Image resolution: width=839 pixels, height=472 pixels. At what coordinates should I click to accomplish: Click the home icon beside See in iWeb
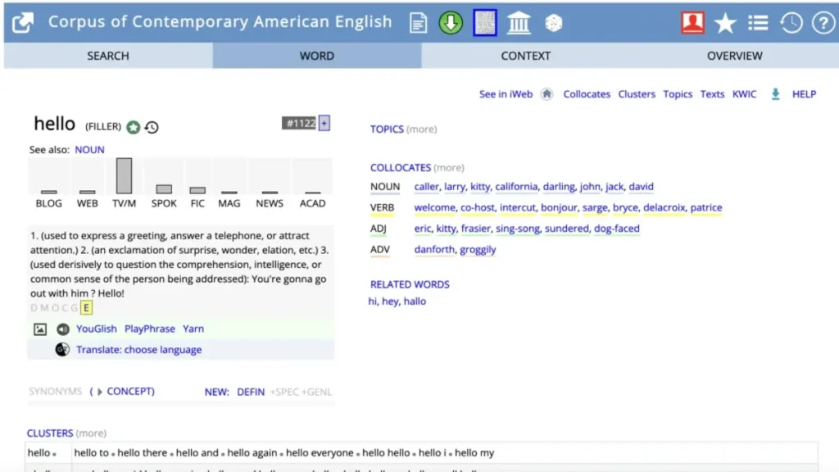(x=546, y=94)
